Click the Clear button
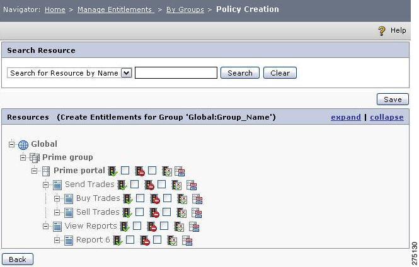This screenshot has width=419, height=267. click(280, 73)
